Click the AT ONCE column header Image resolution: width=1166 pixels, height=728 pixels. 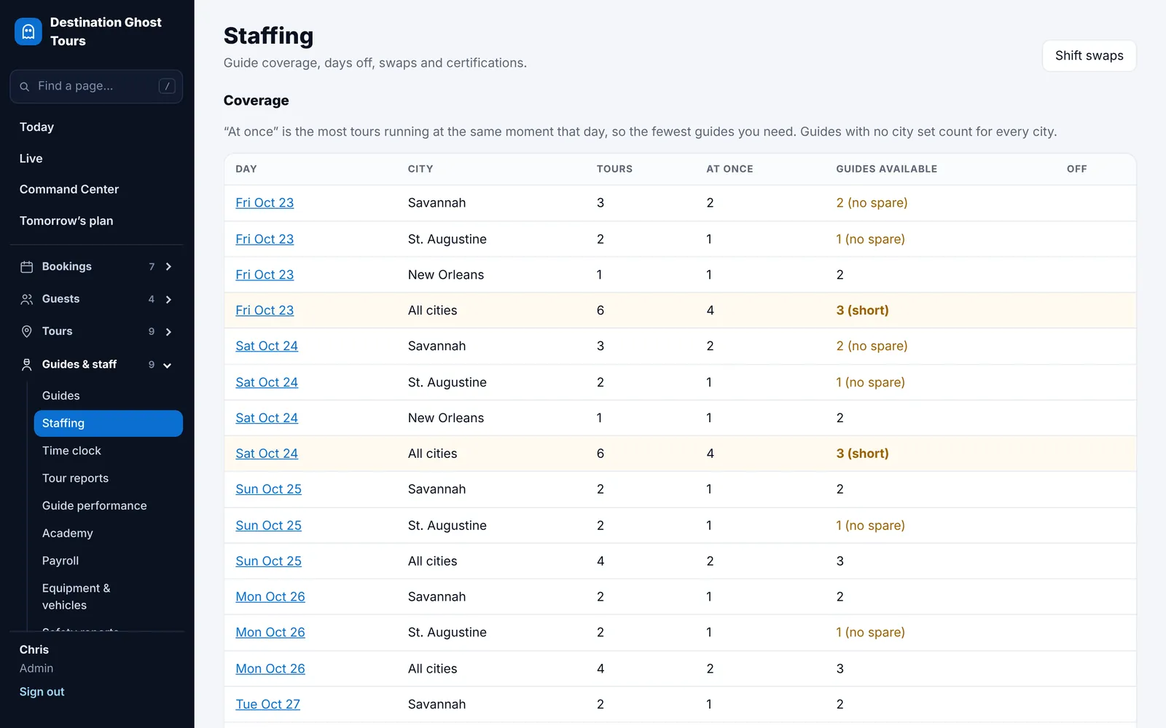[729, 169]
